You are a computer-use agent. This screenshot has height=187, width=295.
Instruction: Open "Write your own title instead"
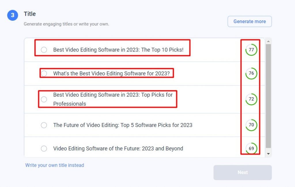tap(54, 165)
